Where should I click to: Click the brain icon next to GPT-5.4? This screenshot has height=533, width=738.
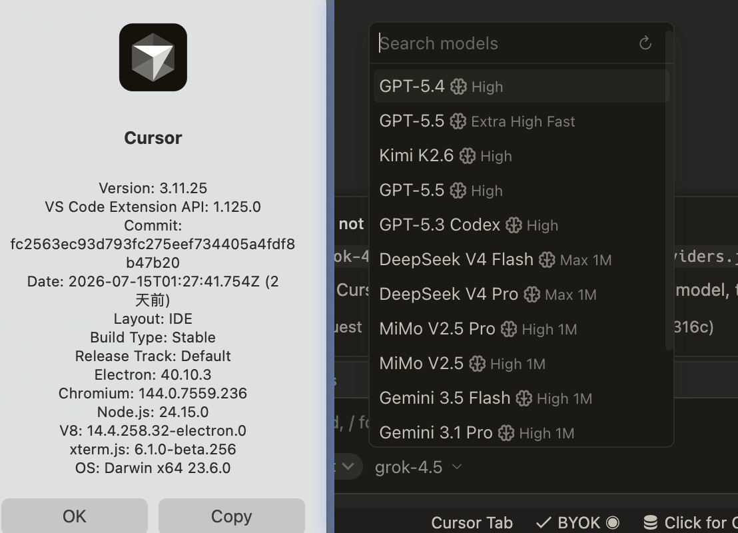coord(458,87)
